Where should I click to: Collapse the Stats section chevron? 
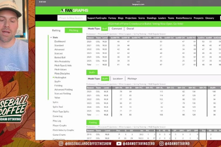click(x=51, y=37)
